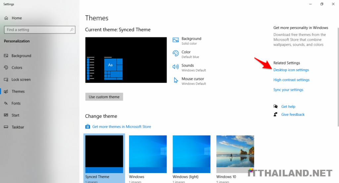Image resolution: width=339 pixels, height=183 pixels.
Task: Click the Start tiles icon in sidebar
Action: 6,115
